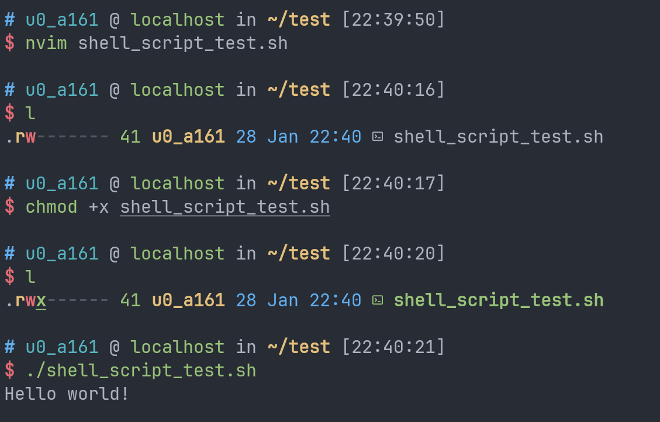The height and width of the screenshot is (422, 660).
Task: Click the ~/test path in the first prompt
Action: coord(299,20)
